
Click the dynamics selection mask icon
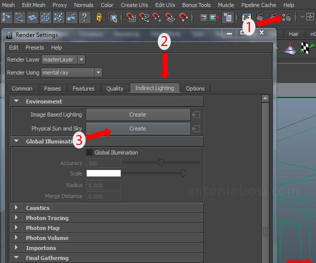click(59, 17)
